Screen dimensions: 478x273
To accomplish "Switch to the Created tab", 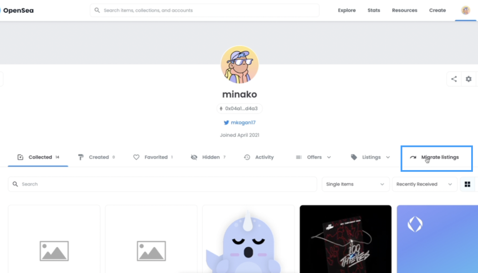I will [x=97, y=157].
